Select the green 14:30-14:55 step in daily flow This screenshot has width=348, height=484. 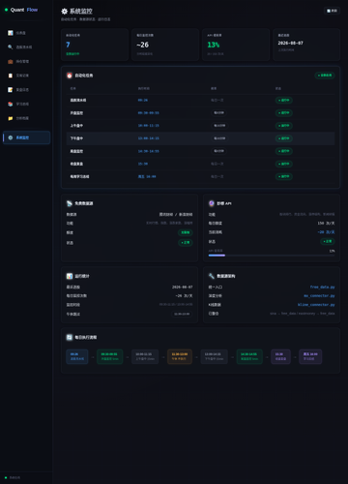point(249,356)
